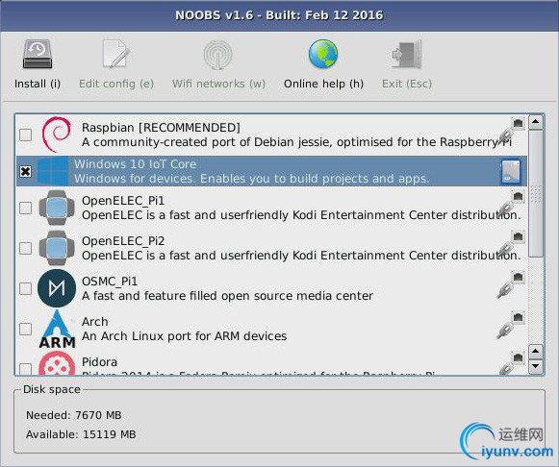Check the OpenELEC_Pi1 checkbox

pyautogui.click(x=25, y=208)
